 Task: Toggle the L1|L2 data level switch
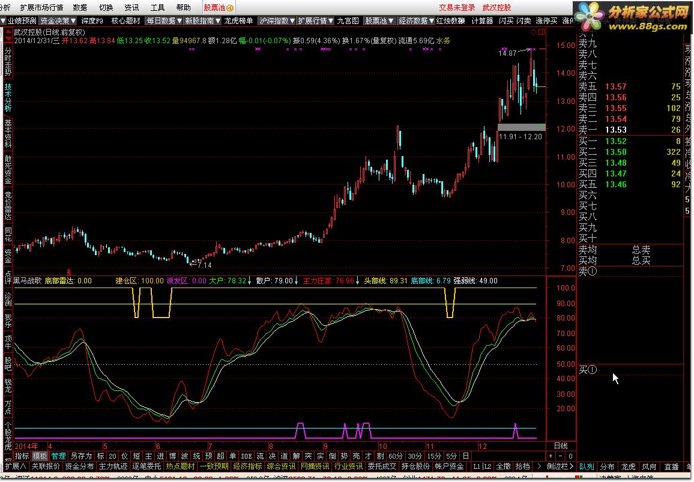(482, 466)
